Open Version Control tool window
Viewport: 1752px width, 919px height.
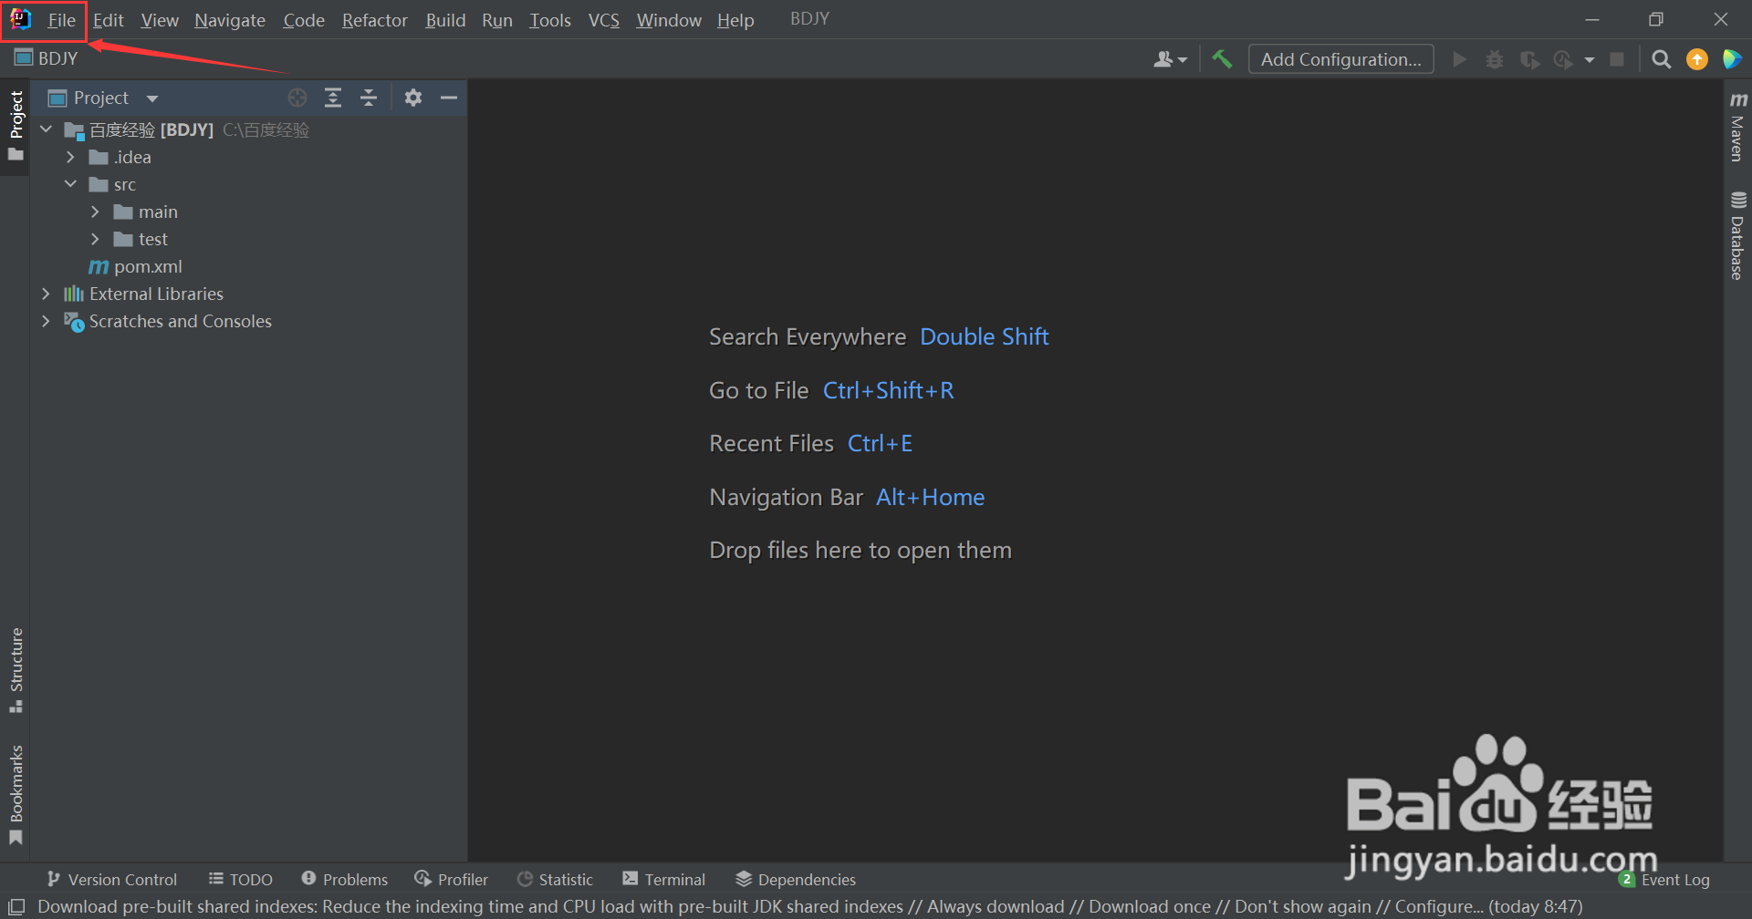112,879
